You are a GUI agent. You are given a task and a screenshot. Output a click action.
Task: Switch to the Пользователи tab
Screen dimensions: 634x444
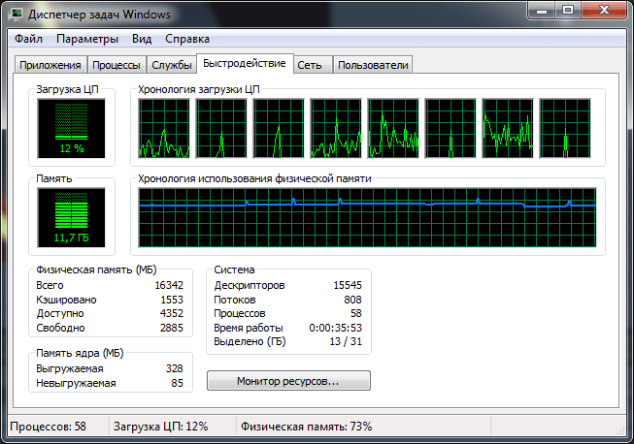click(373, 65)
